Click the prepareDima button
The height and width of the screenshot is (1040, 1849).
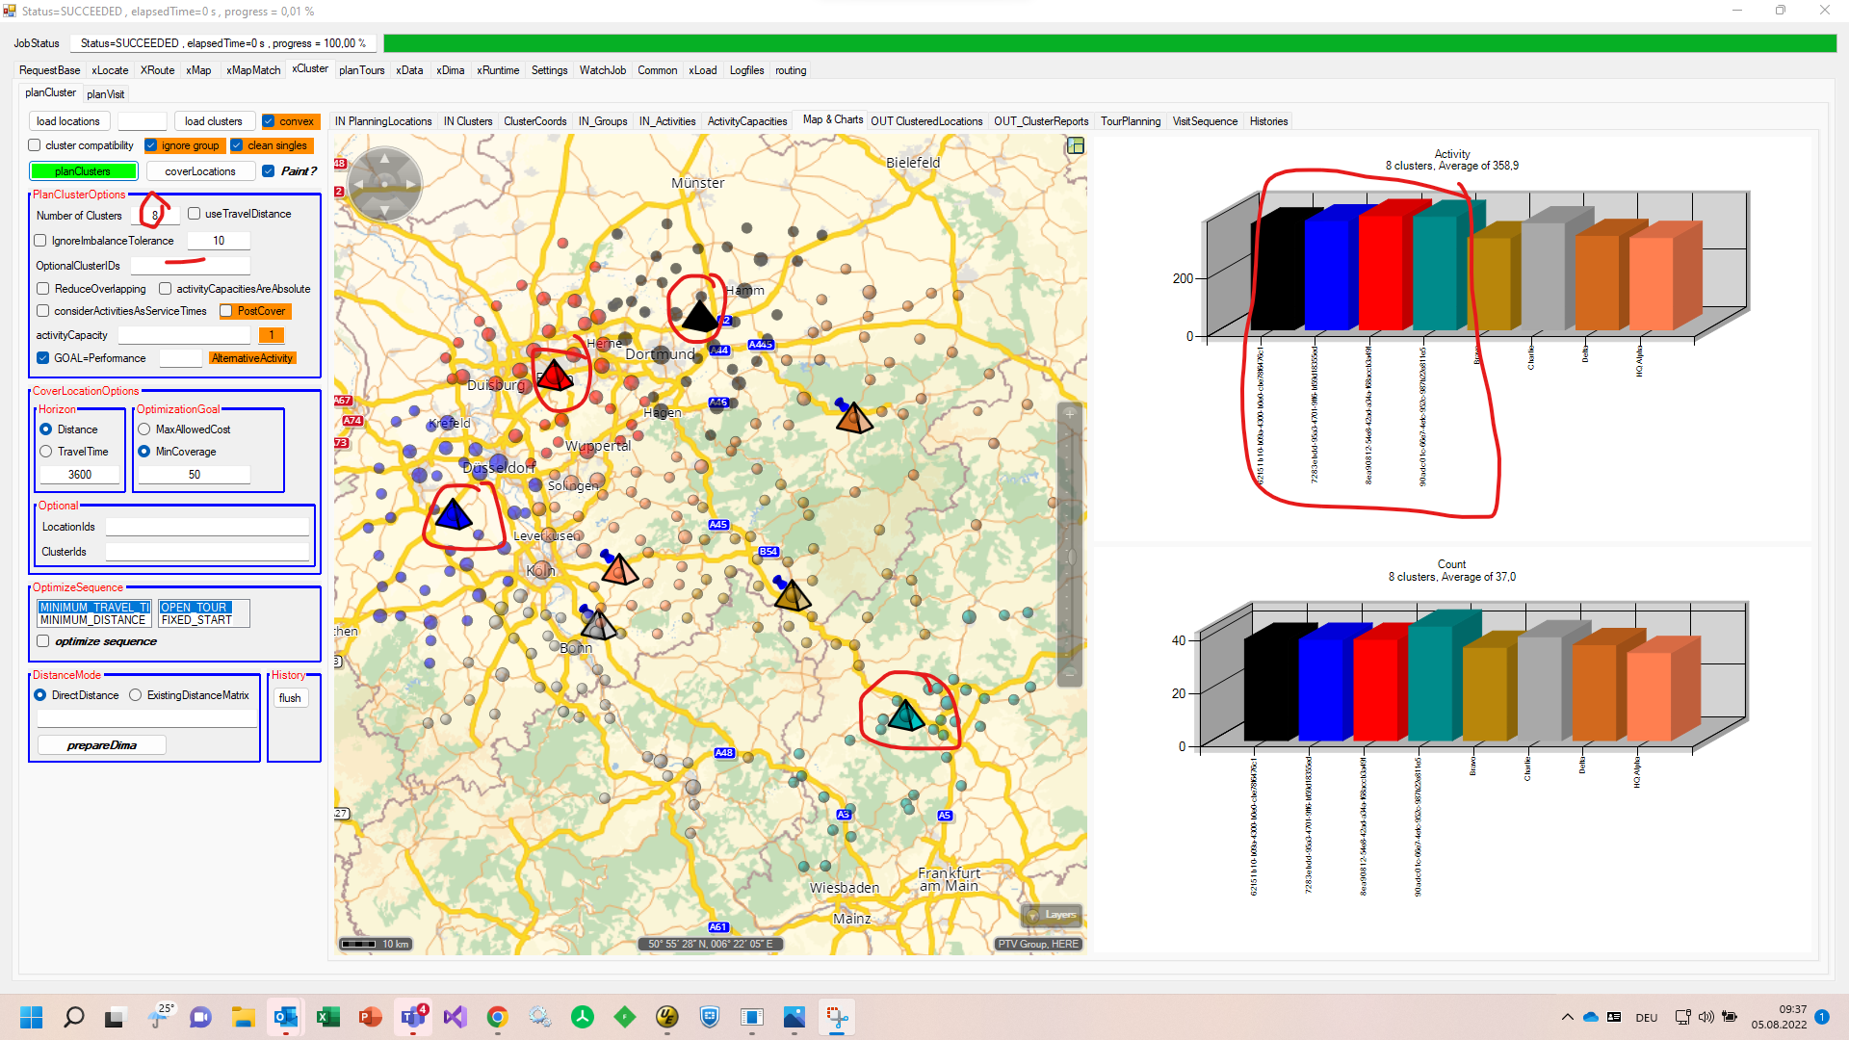click(102, 745)
